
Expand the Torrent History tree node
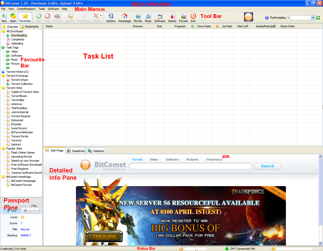[3, 72]
